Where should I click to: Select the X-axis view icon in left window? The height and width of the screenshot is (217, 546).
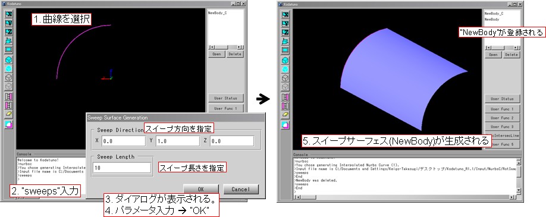(x=9, y=14)
